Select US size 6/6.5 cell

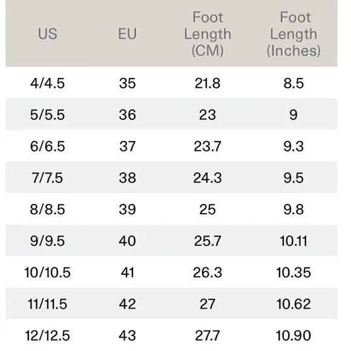[47, 146]
